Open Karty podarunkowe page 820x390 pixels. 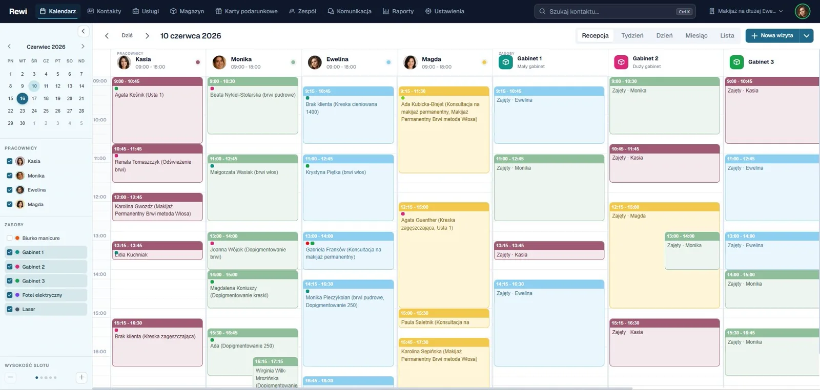pyautogui.click(x=247, y=11)
